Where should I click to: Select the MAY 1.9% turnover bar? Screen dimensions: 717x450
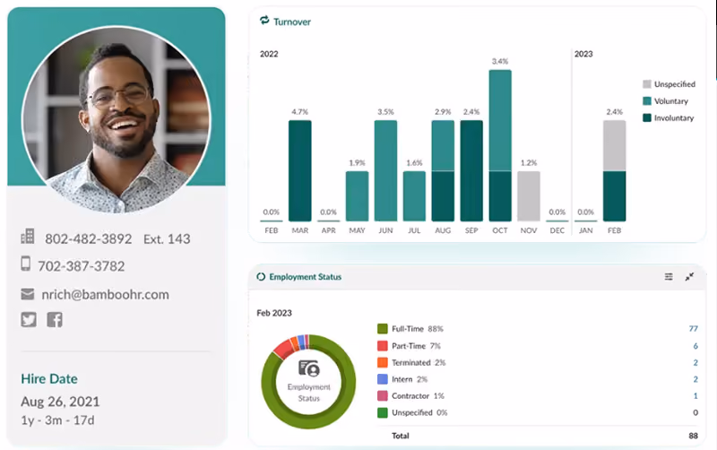point(357,196)
